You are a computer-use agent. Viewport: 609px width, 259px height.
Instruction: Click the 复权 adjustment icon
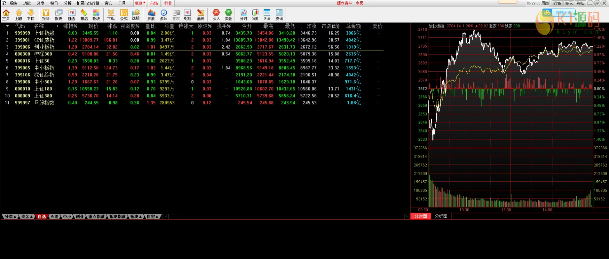[176, 15]
